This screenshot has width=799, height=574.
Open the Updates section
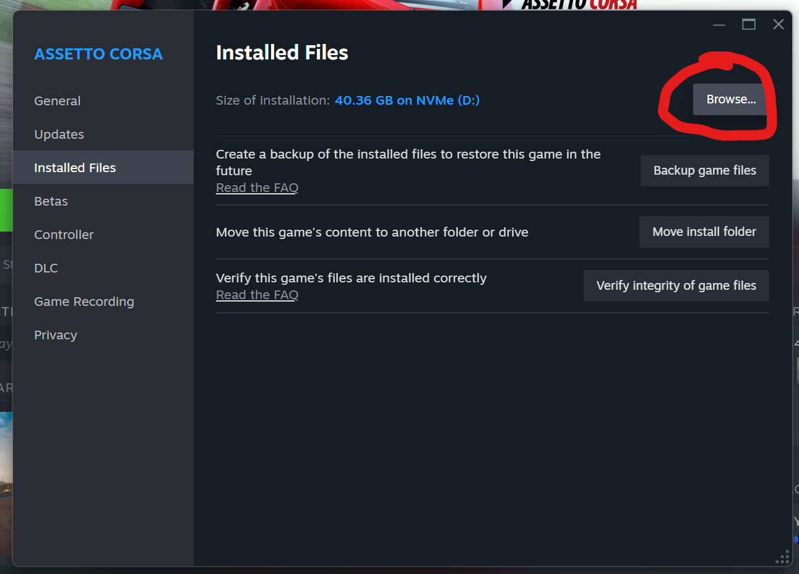coord(59,134)
